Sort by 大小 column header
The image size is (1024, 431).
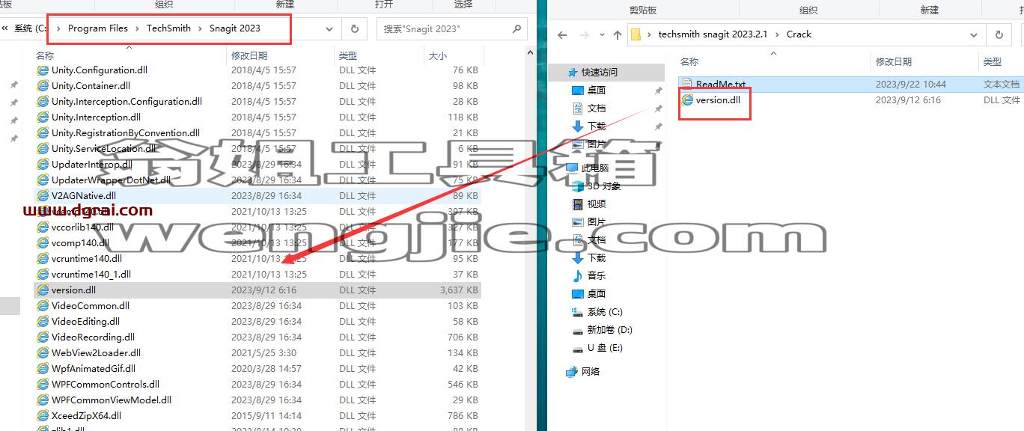[x=438, y=56]
